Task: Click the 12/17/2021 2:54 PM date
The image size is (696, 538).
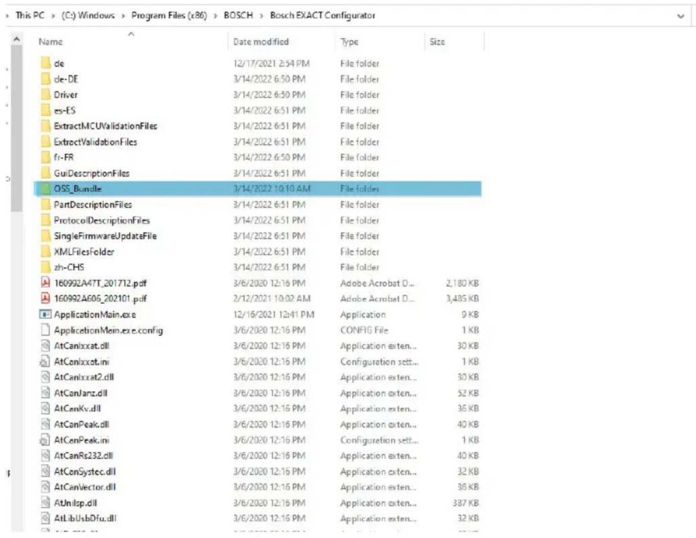Action: [271, 63]
